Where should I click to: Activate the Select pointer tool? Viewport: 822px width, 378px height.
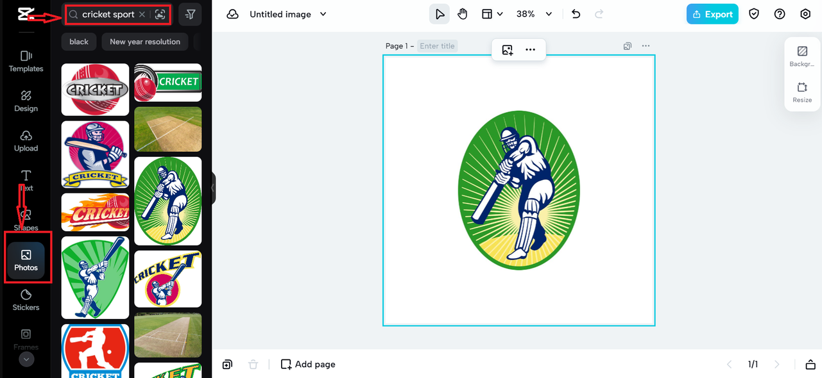tap(440, 14)
